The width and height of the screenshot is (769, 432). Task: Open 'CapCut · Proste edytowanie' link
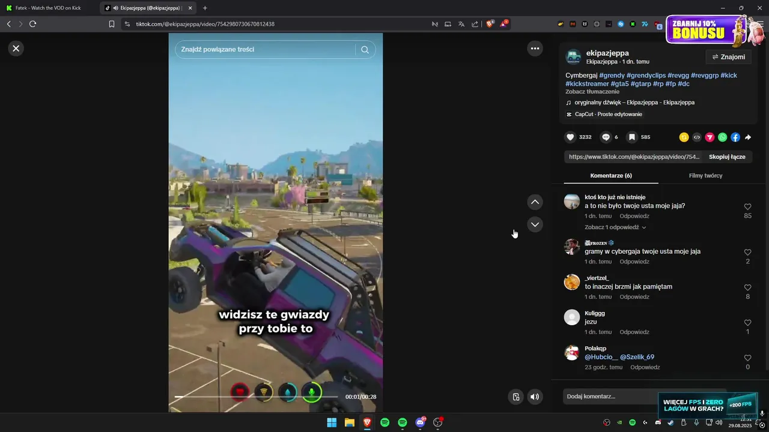coord(609,114)
